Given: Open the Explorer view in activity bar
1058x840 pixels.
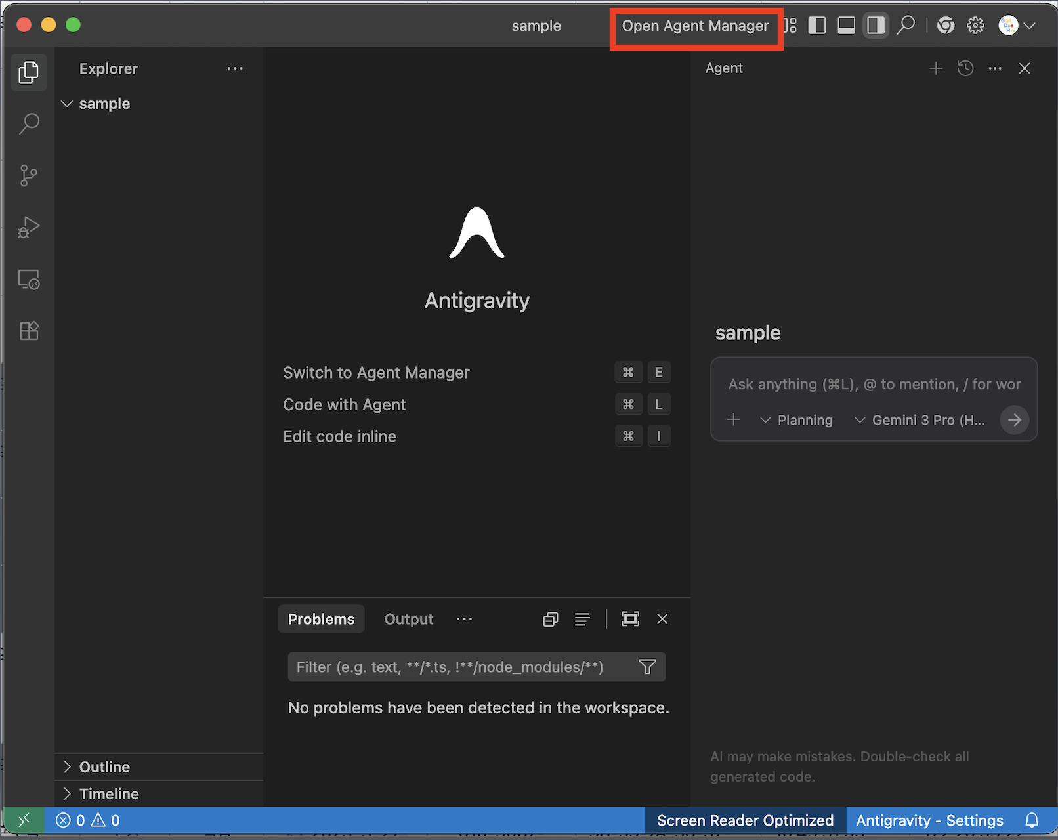Looking at the screenshot, I should click(x=29, y=72).
